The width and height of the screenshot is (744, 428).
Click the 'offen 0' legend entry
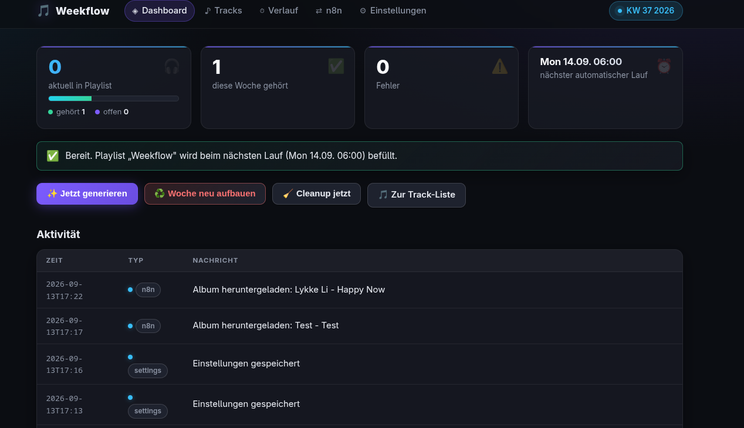(111, 111)
